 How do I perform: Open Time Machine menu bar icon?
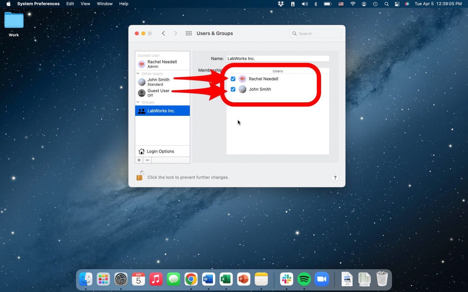point(375,4)
